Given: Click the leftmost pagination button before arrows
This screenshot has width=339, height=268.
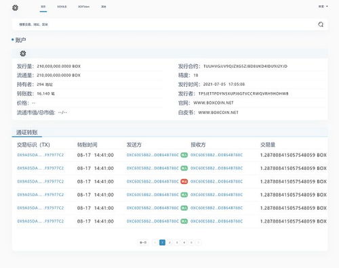Looking at the screenshot, I should 143,242.
